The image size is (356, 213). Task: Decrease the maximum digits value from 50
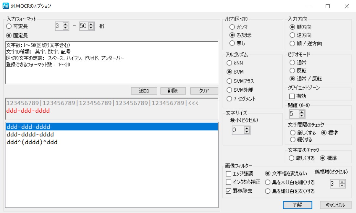pyautogui.click(x=91, y=28)
